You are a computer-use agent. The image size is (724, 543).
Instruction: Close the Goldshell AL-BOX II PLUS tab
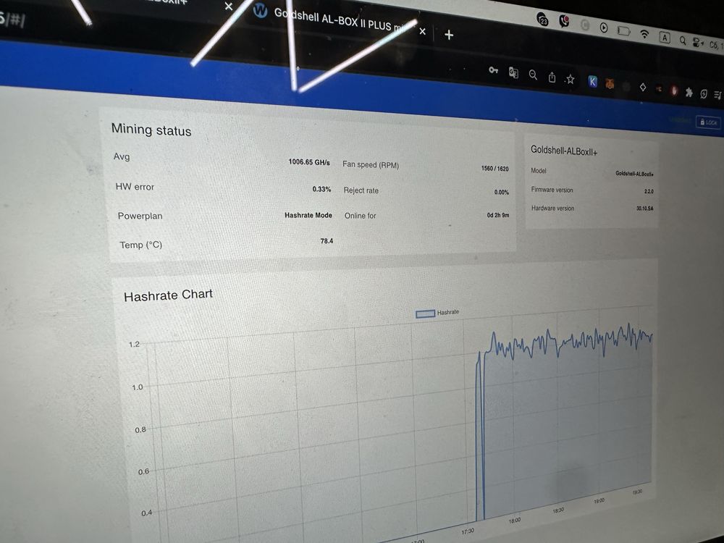423,31
